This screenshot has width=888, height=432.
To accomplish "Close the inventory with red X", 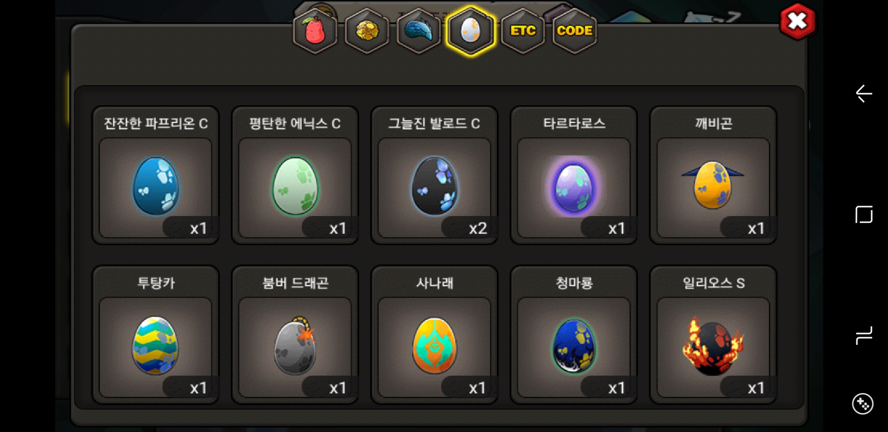I will coord(798,21).
